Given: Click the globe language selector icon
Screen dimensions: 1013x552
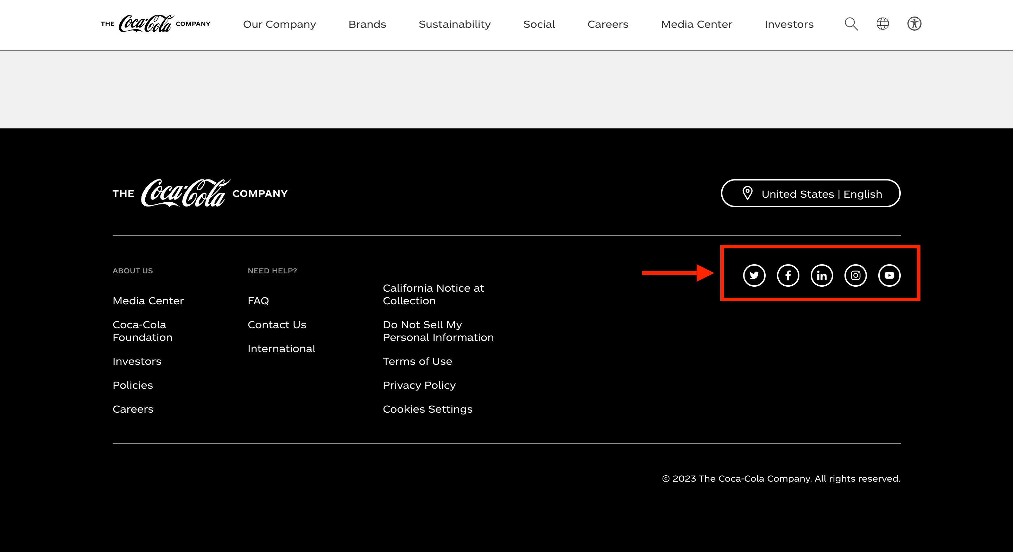Looking at the screenshot, I should [x=882, y=24].
